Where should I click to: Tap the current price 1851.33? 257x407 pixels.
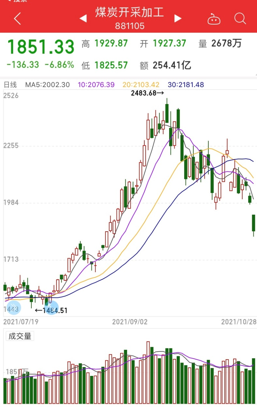pos(41,47)
